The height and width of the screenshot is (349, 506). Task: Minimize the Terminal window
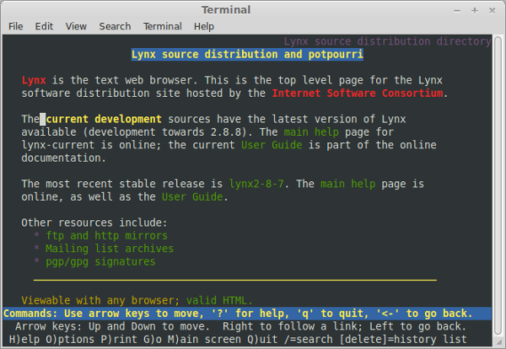[457, 11]
